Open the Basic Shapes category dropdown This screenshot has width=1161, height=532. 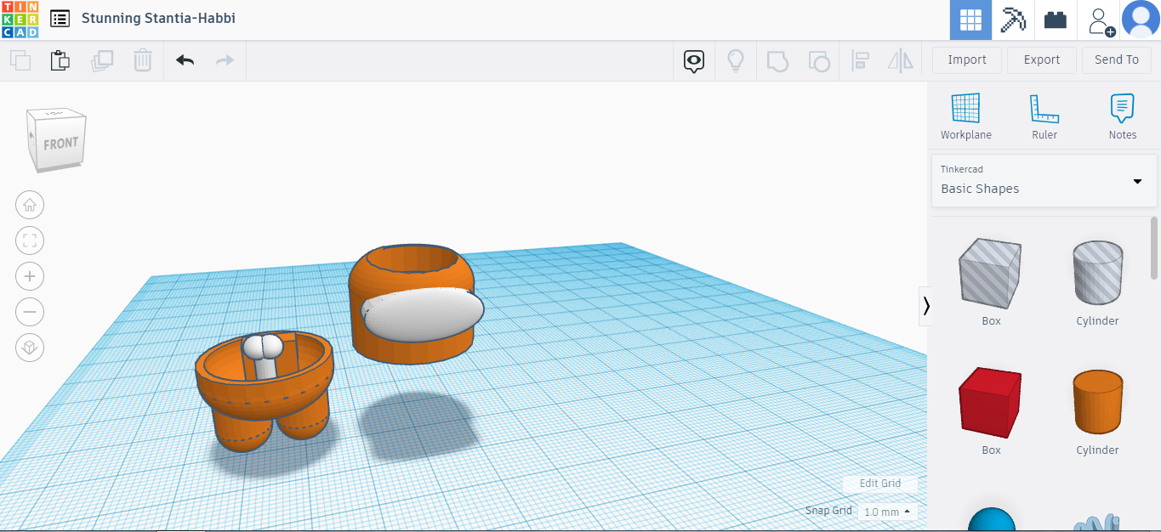click(x=1044, y=180)
